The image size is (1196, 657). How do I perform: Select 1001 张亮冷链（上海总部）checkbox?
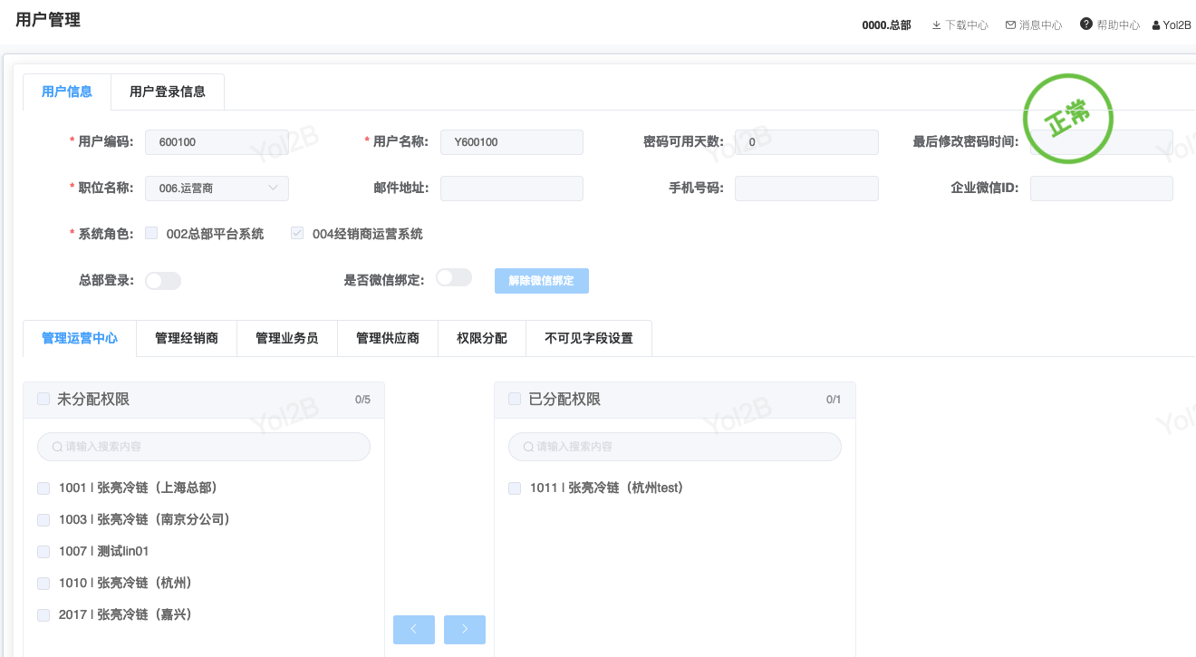click(x=43, y=488)
